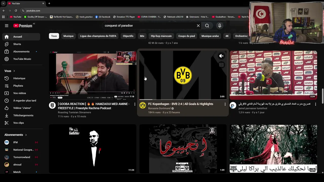Open Historique in sidebar
Viewport: 324px width, 182px height.
coord(21,78)
